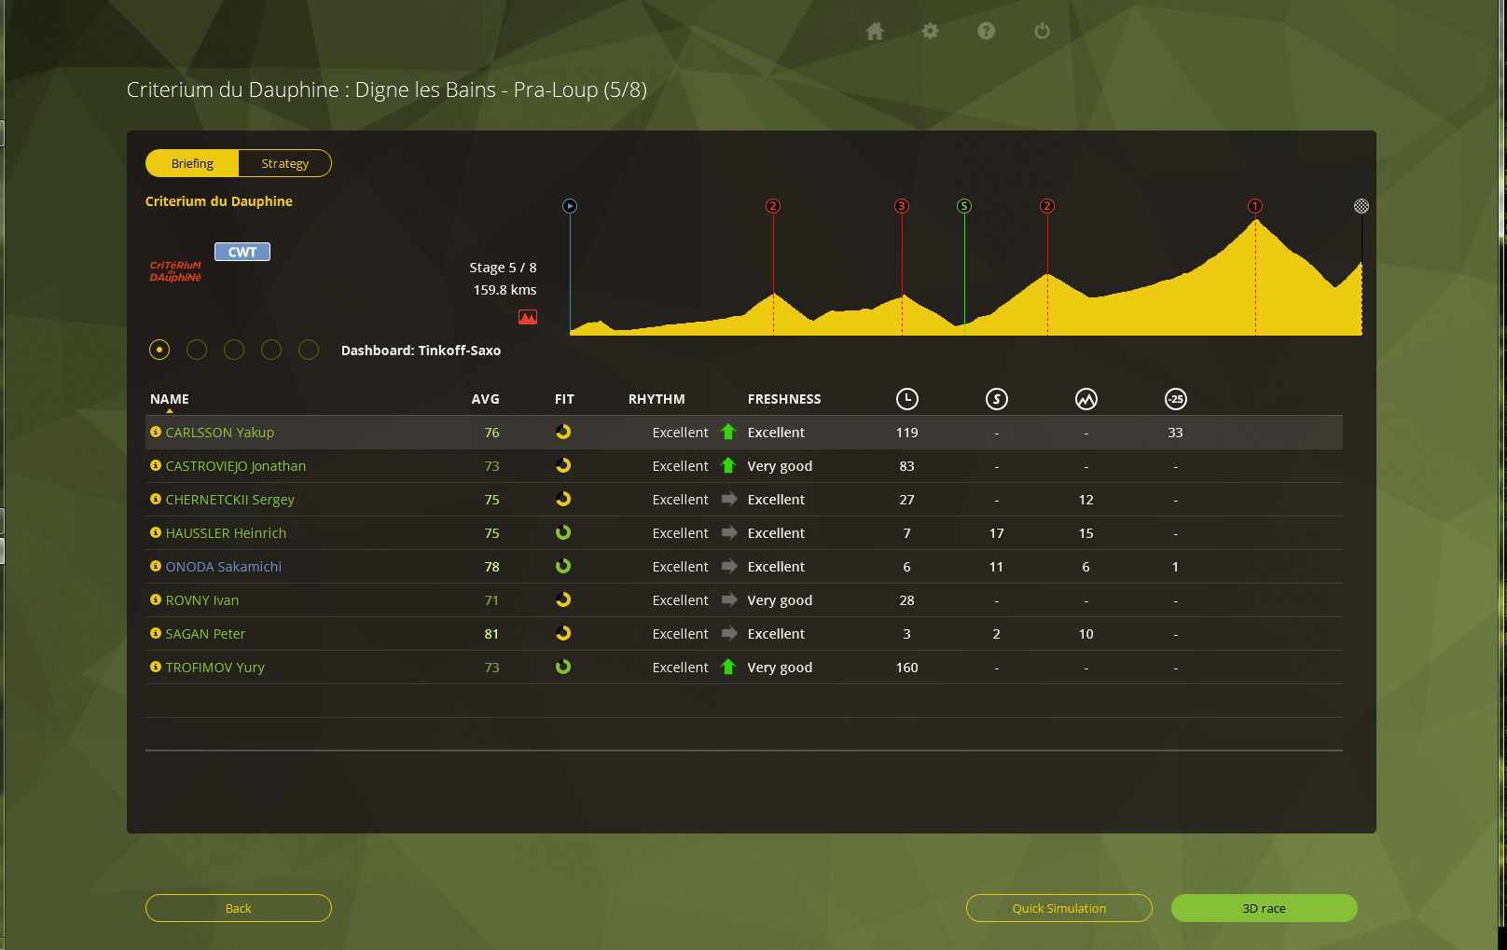Select the second dashboard page radio dot

[197, 350]
